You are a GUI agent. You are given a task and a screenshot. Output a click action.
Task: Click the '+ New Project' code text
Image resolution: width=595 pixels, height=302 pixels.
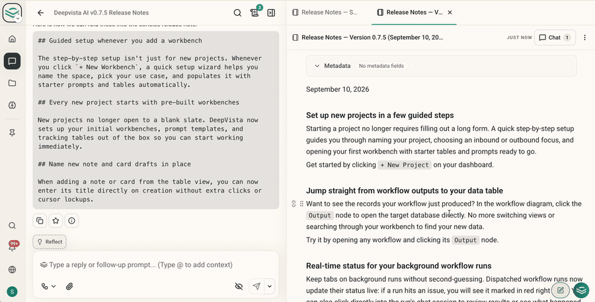click(405, 165)
